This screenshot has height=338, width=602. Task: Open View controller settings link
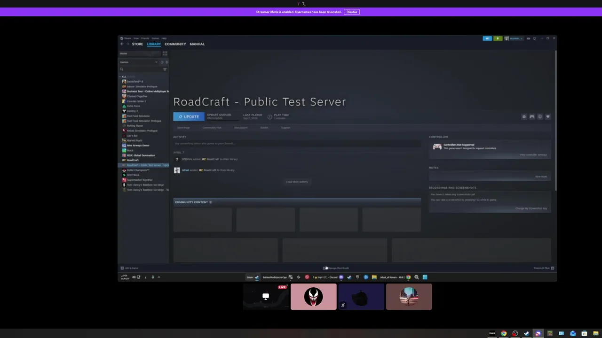(x=533, y=155)
